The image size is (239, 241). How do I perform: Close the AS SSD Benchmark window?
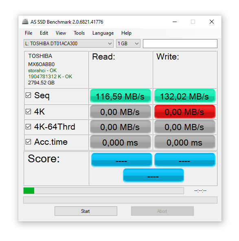pyautogui.click(x=212, y=22)
